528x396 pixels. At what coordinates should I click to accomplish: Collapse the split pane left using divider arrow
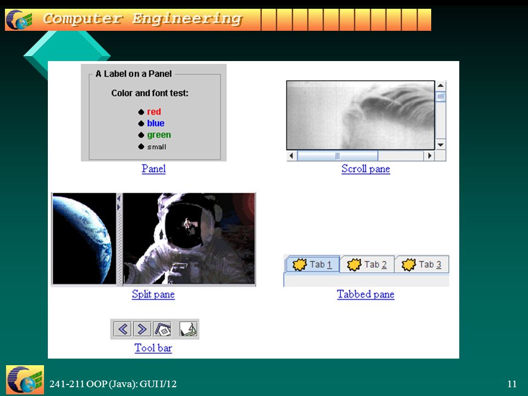coord(119,199)
